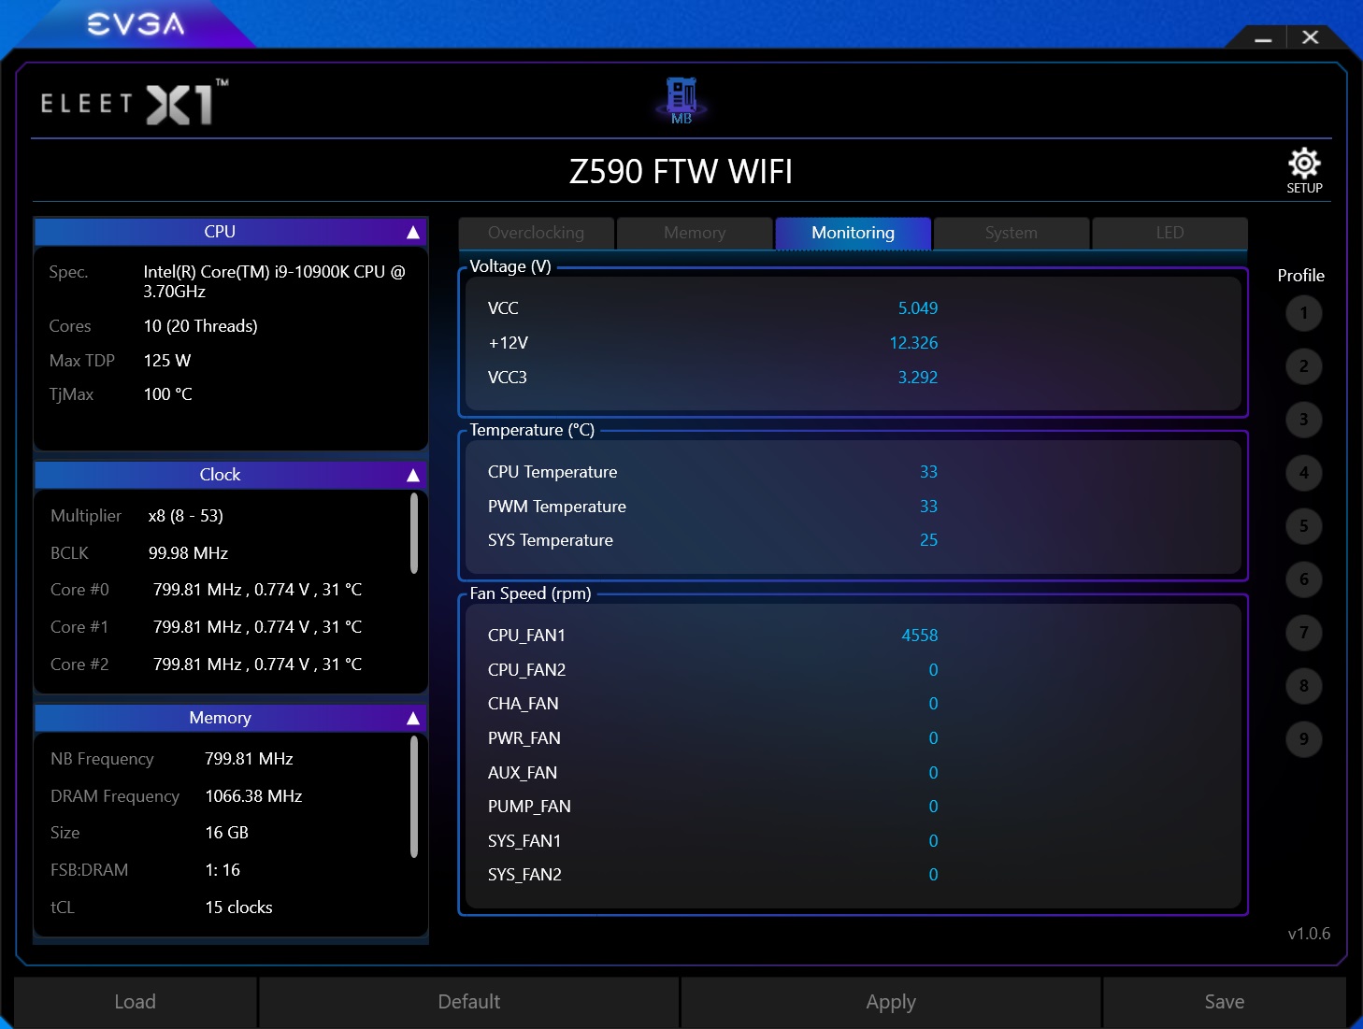Screen dimensions: 1363x1029
Task: Click the Cores value 10 (20 Threads)
Action: (x=200, y=326)
